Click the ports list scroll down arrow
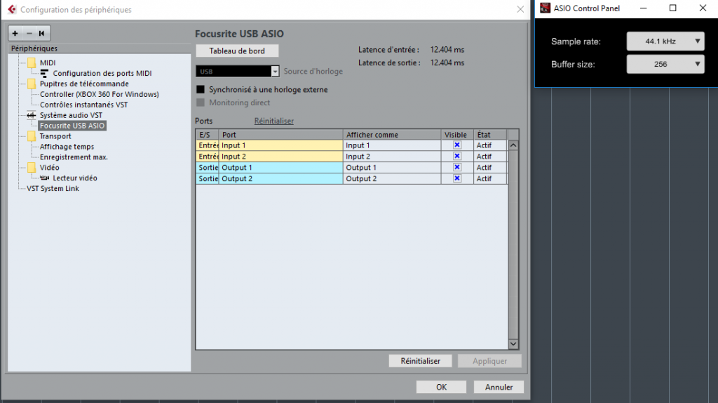This screenshot has height=403, width=718. click(x=513, y=344)
